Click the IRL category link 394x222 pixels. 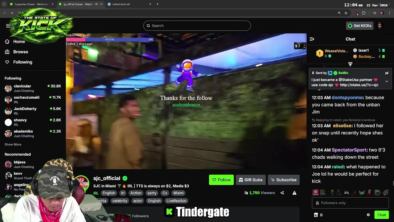(96, 193)
